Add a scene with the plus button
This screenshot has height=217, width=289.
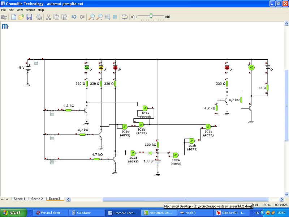tap(7, 199)
